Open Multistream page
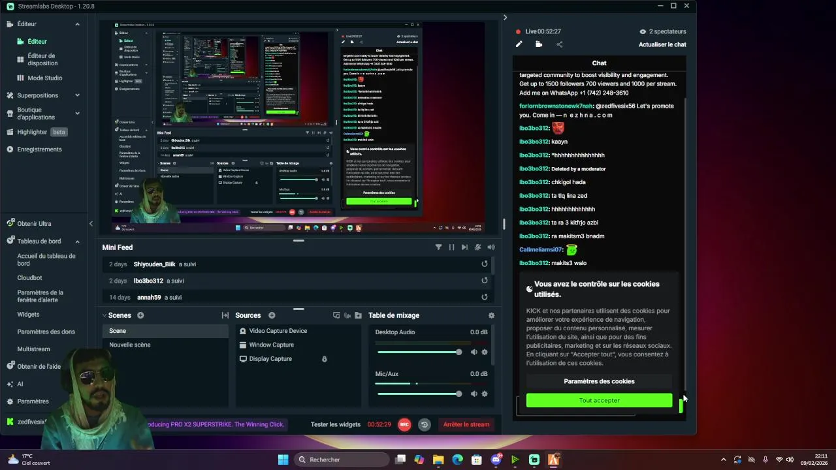836x470 pixels. click(33, 349)
